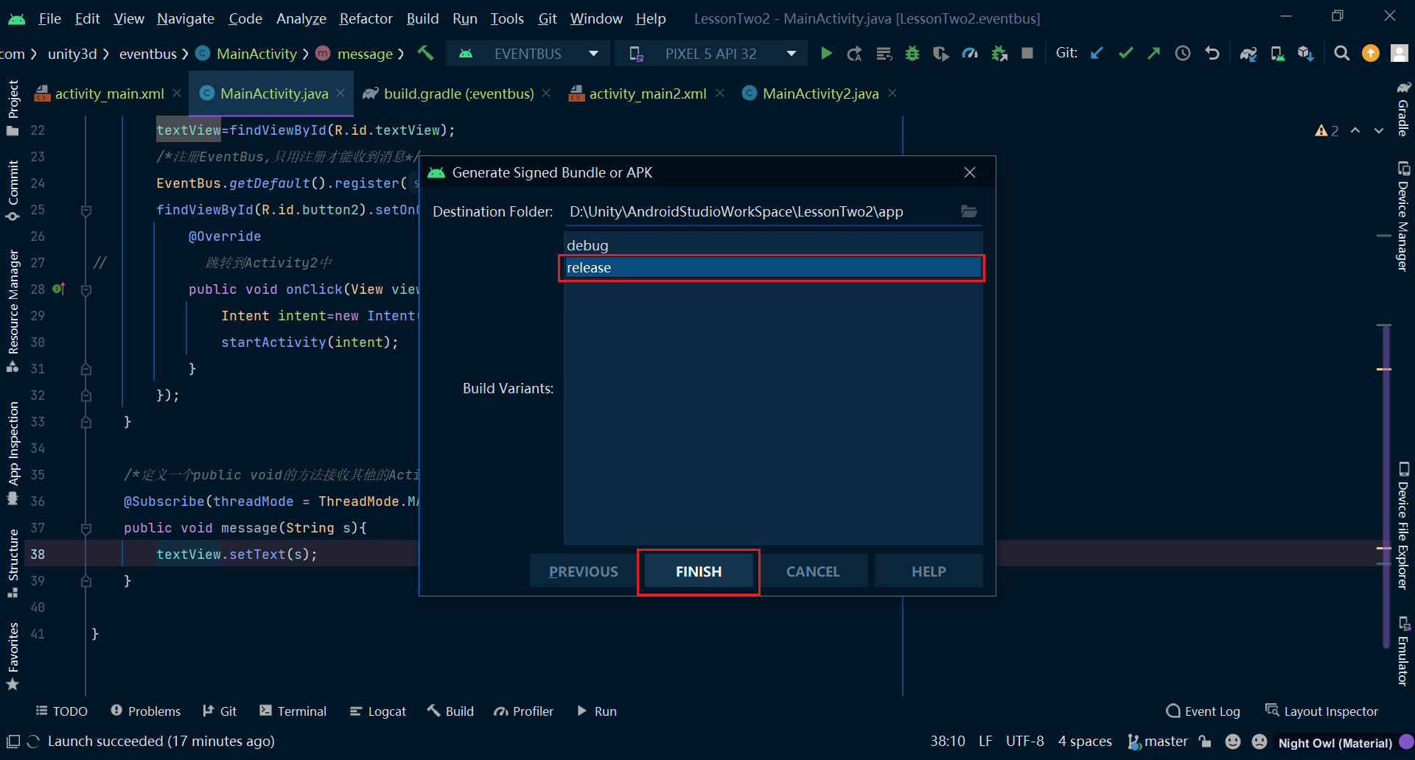Open the Terminal tool window

[293, 711]
